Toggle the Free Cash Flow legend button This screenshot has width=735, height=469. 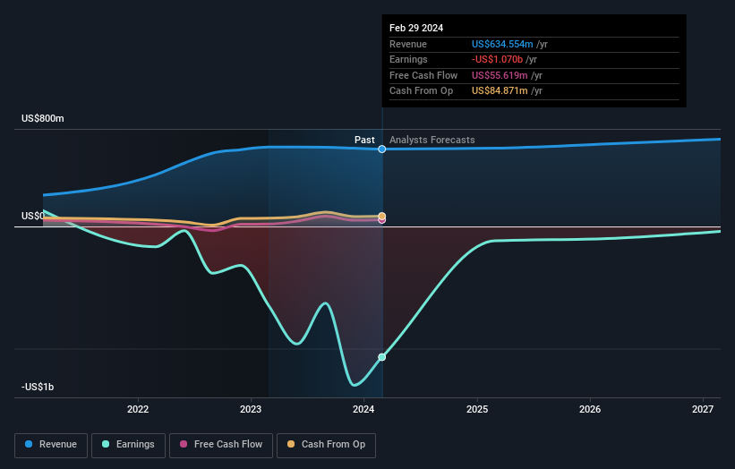coord(221,445)
